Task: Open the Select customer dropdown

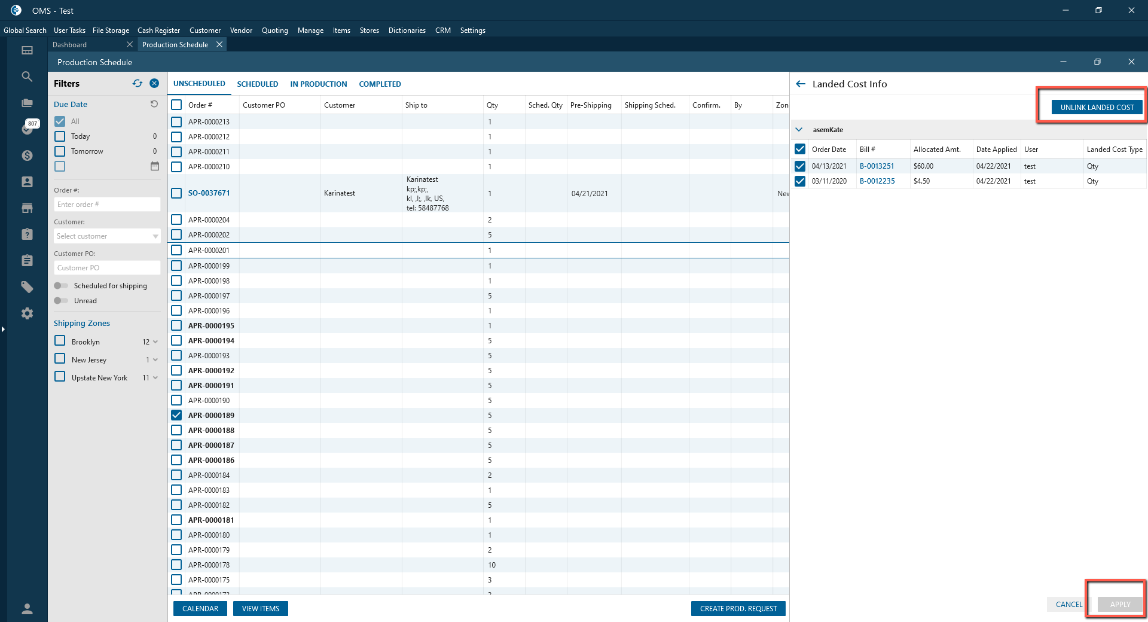Action: pos(107,236)
